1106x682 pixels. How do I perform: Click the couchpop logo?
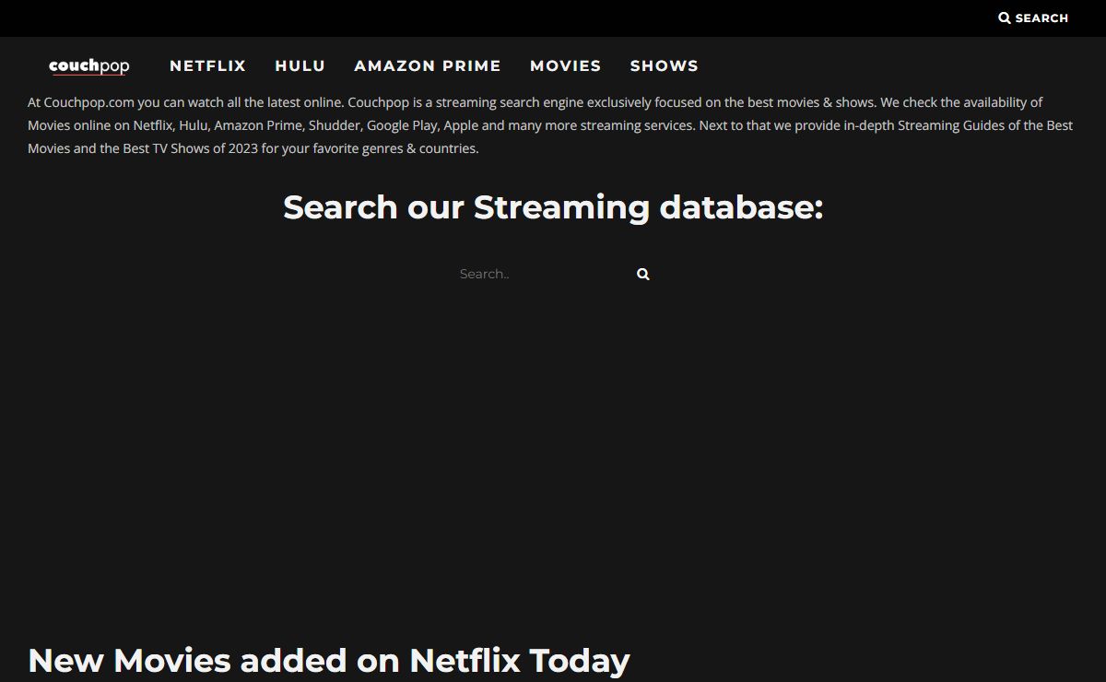(89, 66)
